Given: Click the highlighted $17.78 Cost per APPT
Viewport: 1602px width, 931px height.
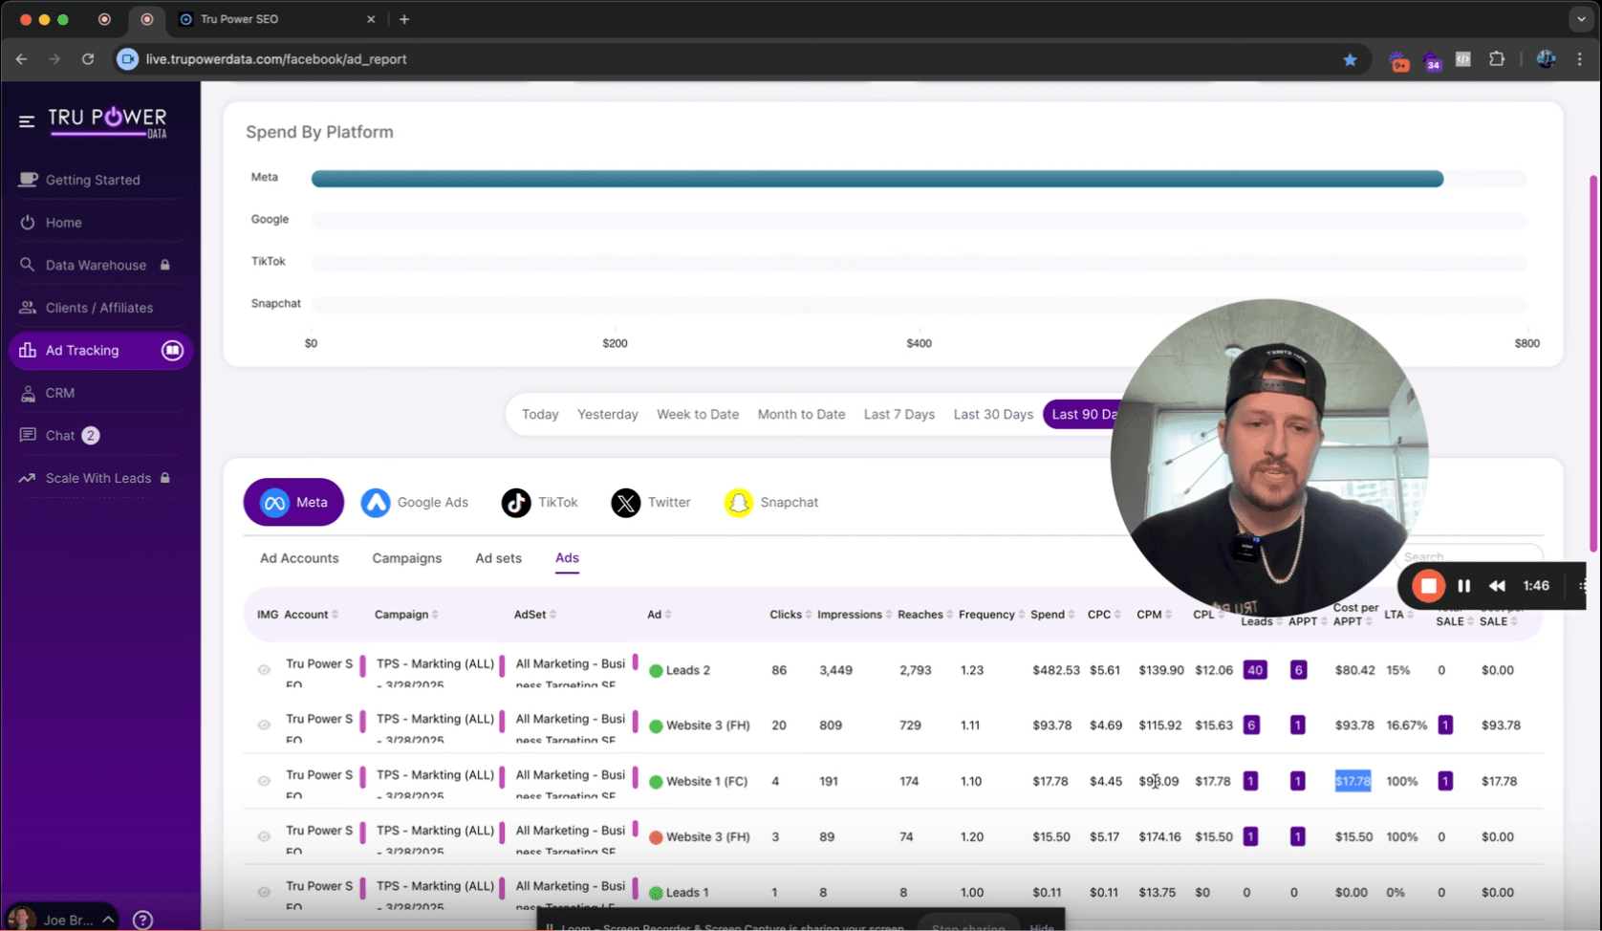Looking at the screenshot, I should (x=1353, y=781).
